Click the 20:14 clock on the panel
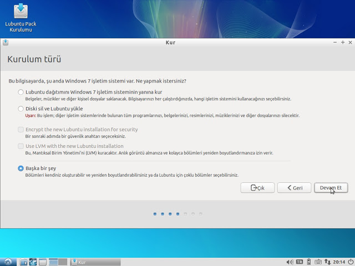Image resolution: width=355 pixels, height=266 pixels. 338,262
